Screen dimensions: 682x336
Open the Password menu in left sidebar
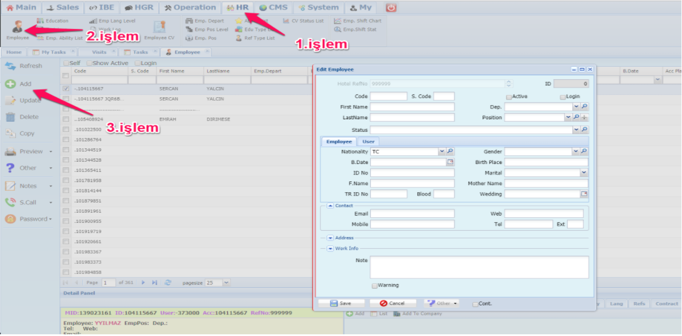click(28, 219)
